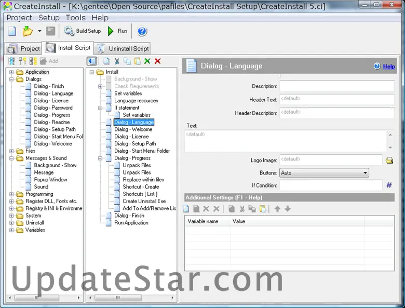
Task: Expand the Application folder in command tree
Action: [x=11, y=72]
